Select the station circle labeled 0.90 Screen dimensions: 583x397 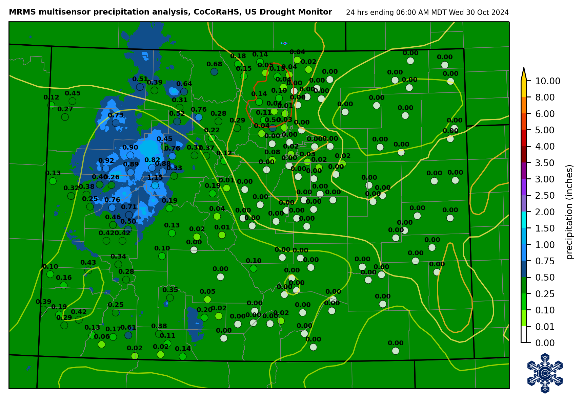(130, 155)
